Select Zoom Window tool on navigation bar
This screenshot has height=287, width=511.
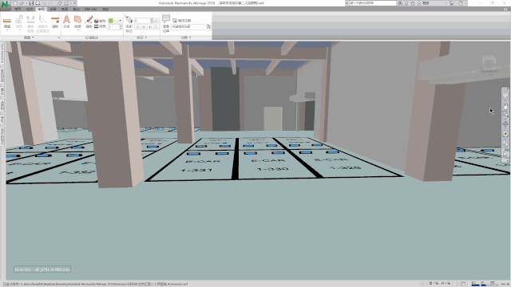pyautogui.click(x=505, y=114)
